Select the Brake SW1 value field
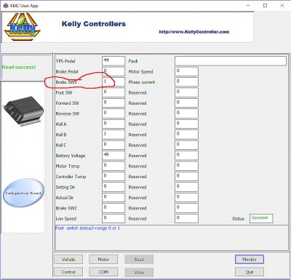The height and width of the screenshot is (280, 291). [x=113, y=82]
